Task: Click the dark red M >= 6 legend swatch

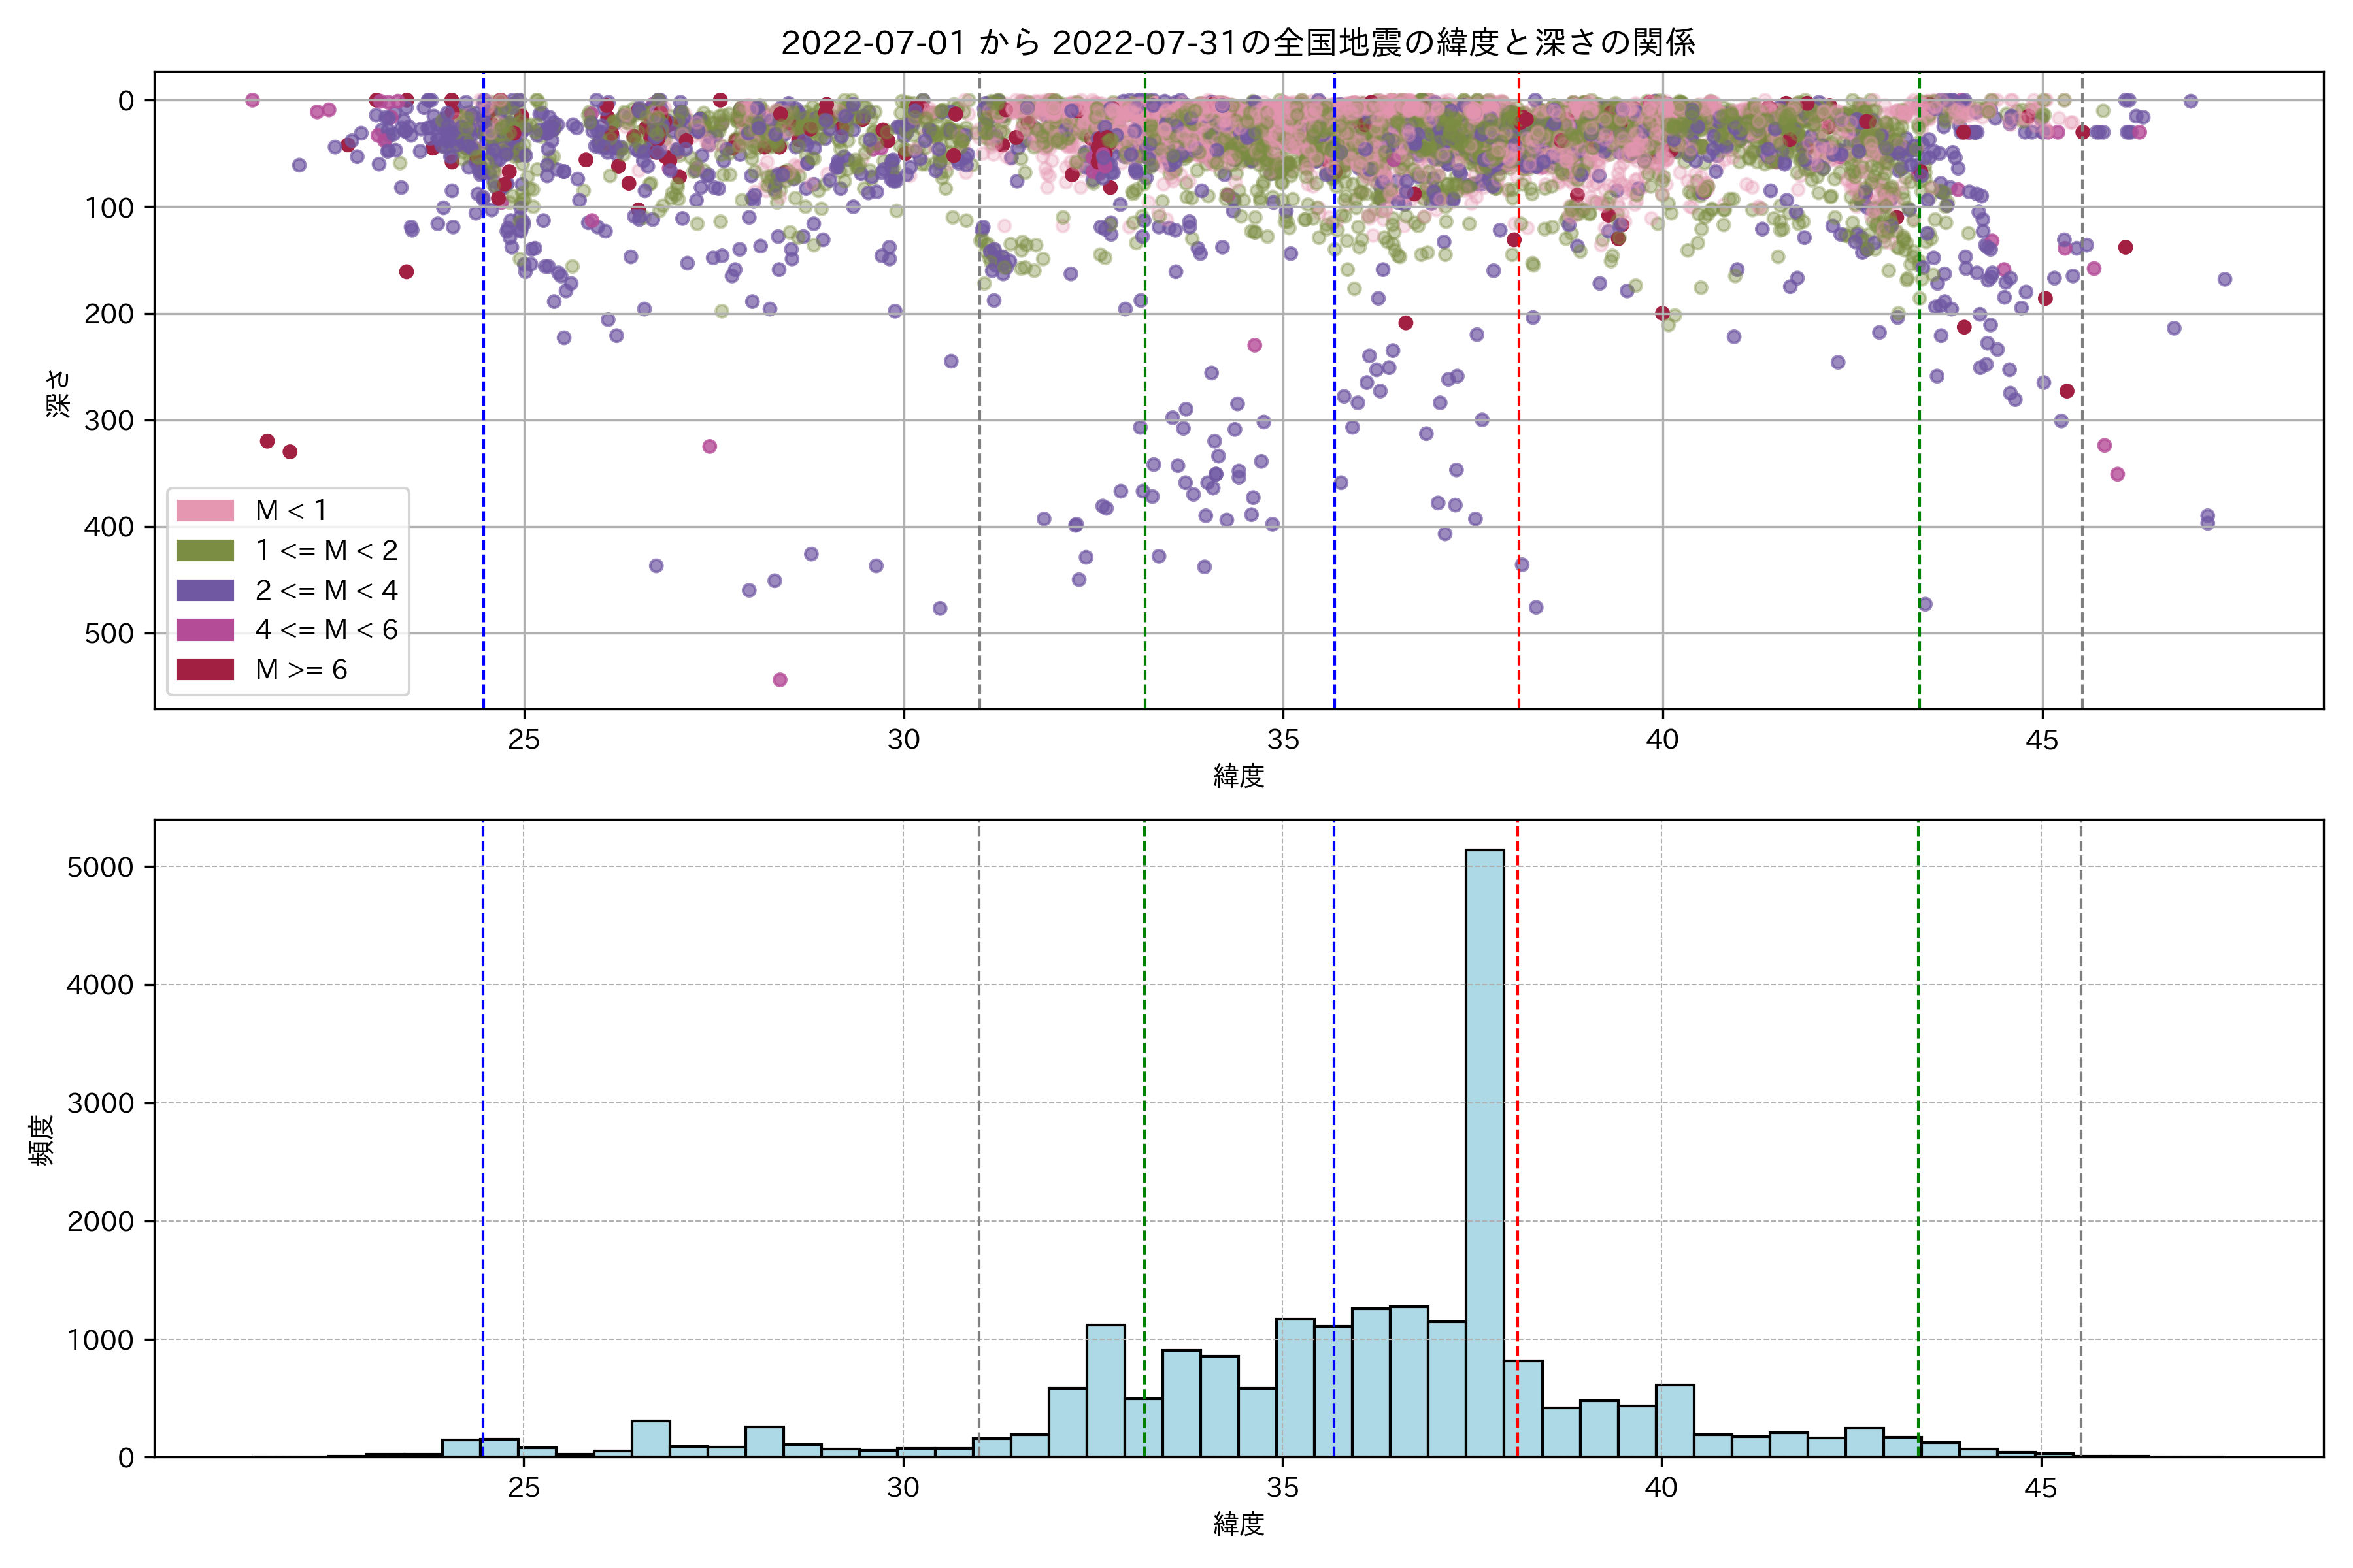Action: click(x=205, y=669)
